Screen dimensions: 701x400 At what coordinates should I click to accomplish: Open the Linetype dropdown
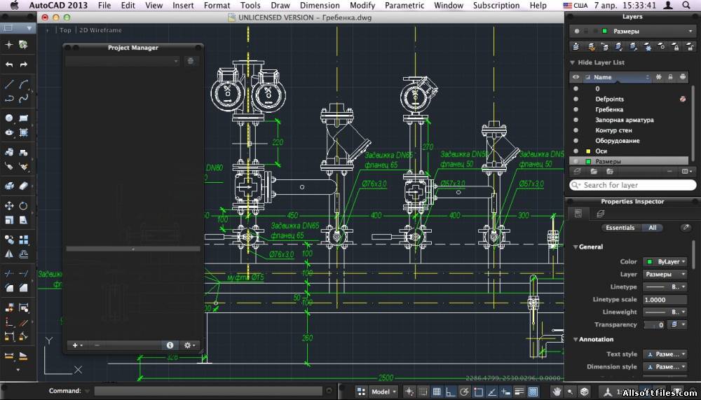pyautogui.click(x=665, y=287)
